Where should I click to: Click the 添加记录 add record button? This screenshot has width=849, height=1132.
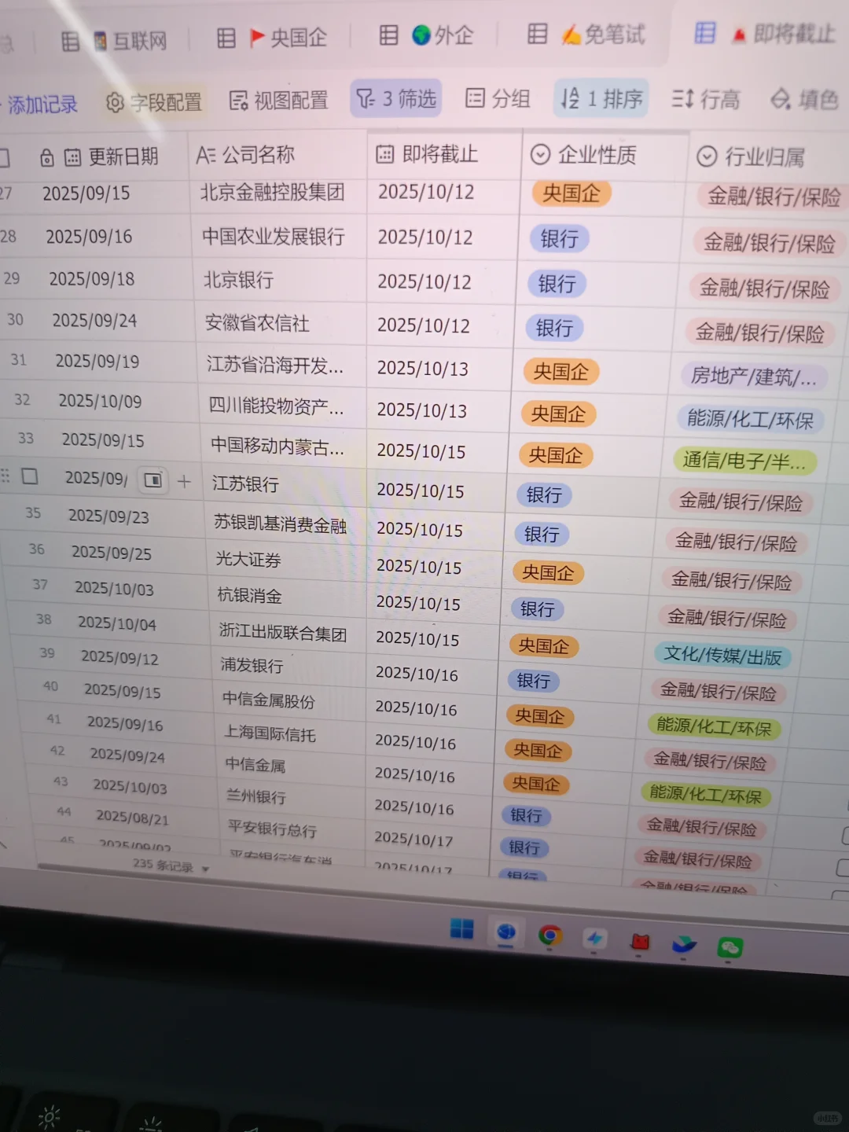[x=42, y=103]
